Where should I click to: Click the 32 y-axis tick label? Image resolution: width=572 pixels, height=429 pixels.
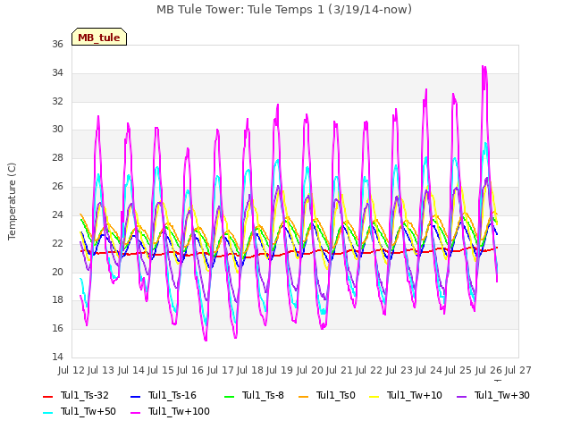click(57, 101)
